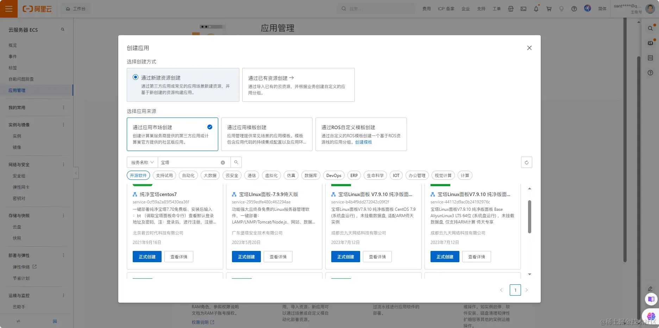Click ICP 备案 in header

pos(446,9)
